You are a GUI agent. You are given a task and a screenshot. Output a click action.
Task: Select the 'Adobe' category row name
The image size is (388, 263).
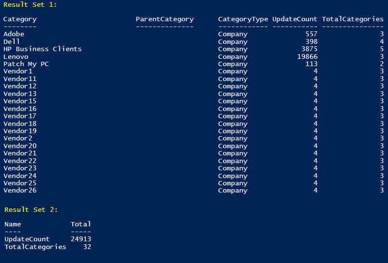(14, 34)
